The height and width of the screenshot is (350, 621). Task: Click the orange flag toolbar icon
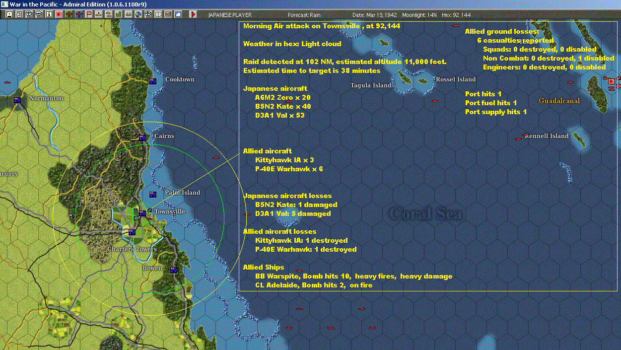[89, 14]
